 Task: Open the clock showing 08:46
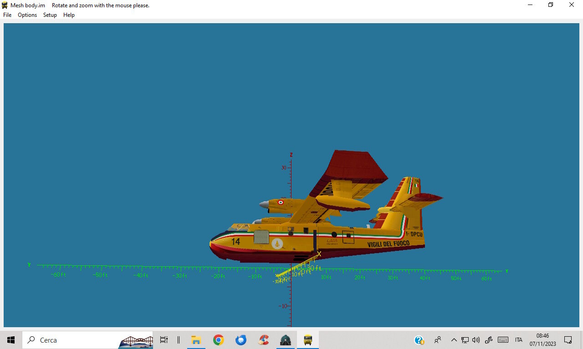[x=543, y=340]
